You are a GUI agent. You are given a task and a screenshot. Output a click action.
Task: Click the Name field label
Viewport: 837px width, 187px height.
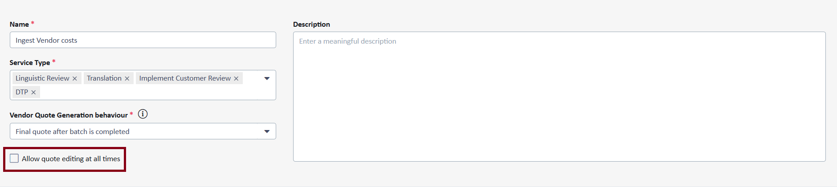pos(19,24)
